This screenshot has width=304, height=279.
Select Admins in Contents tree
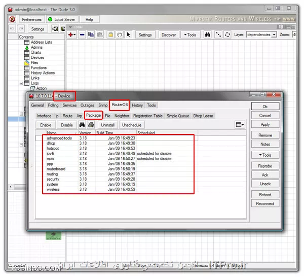(36, 47)
